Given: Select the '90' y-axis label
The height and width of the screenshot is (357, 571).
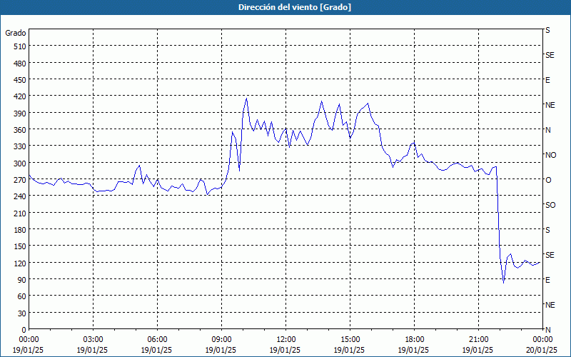Looking at the screenshot, I should pyautogui.click(x=22, y=280).
